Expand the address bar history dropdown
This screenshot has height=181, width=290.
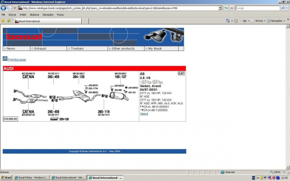[x=220, y=8]
